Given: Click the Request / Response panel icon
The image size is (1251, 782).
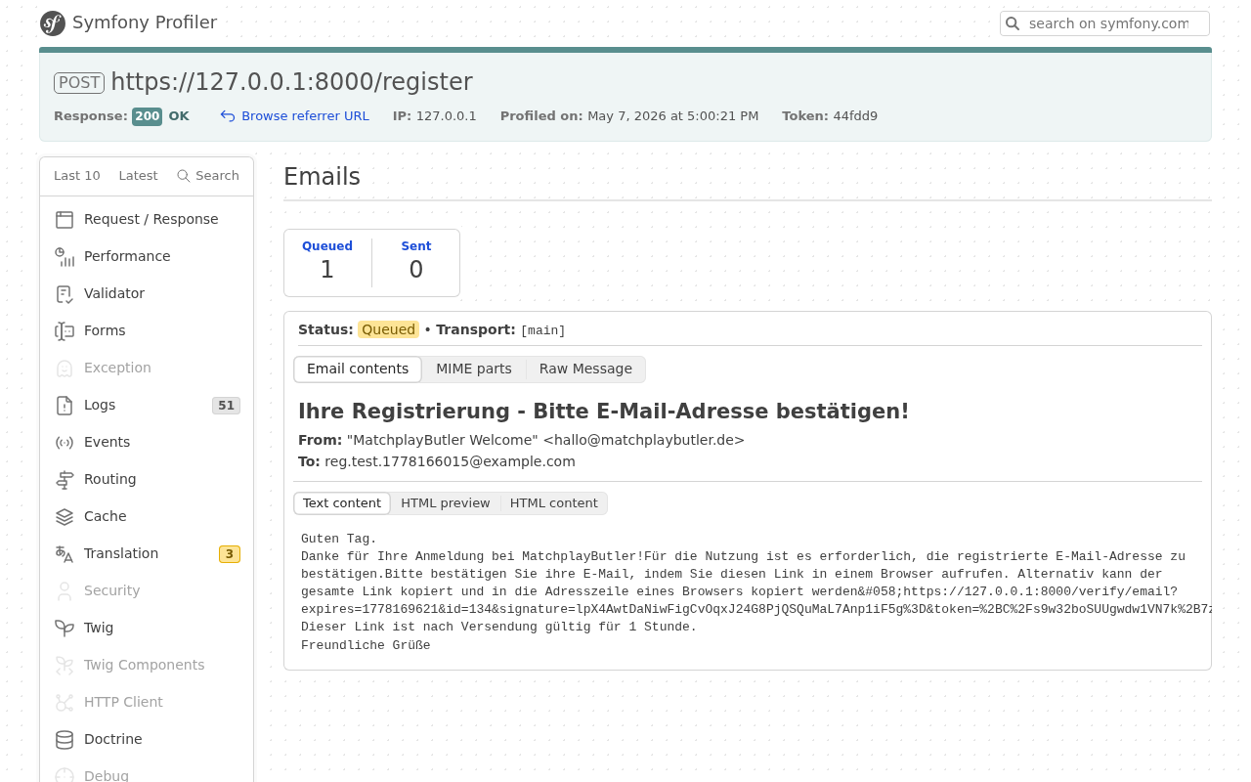Looking at the screenshot, I should [x=65, y=220].
